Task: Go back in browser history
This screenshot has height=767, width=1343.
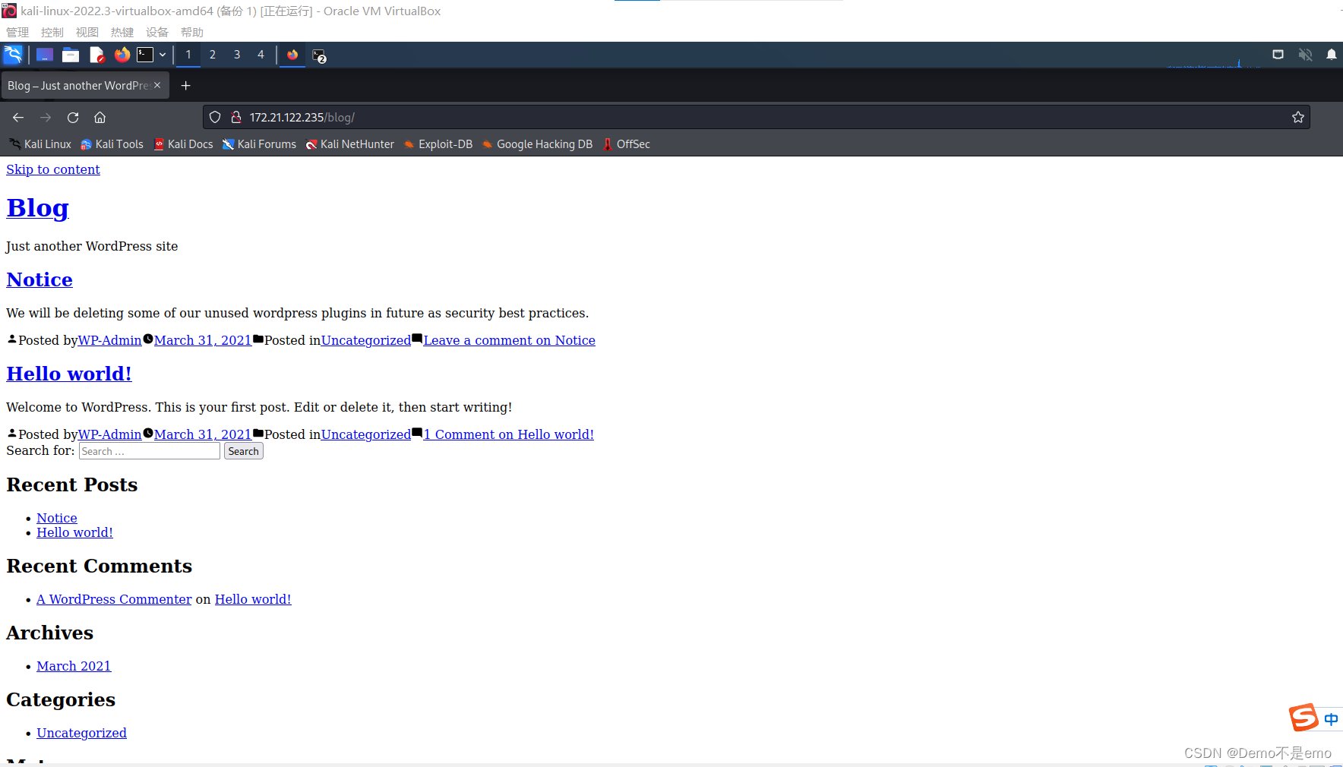Action: pos(18,117)
